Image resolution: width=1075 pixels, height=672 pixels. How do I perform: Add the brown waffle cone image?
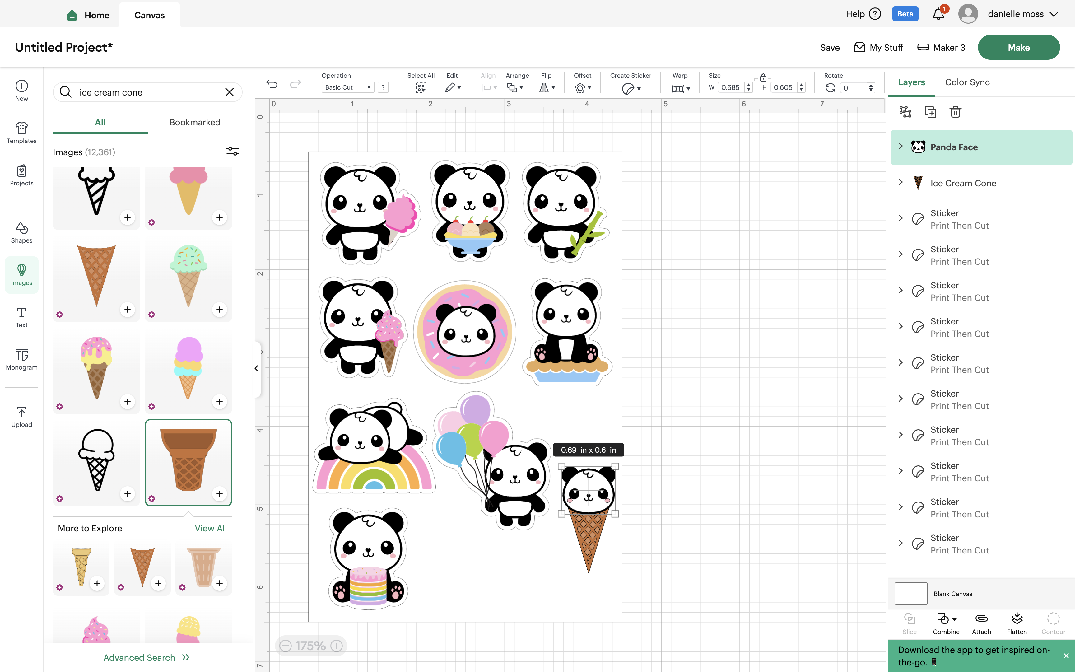[128, 309]
